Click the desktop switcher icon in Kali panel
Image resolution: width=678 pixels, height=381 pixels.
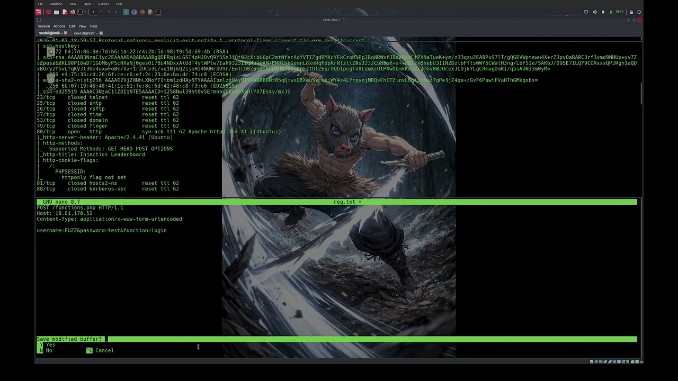(48, 12)
